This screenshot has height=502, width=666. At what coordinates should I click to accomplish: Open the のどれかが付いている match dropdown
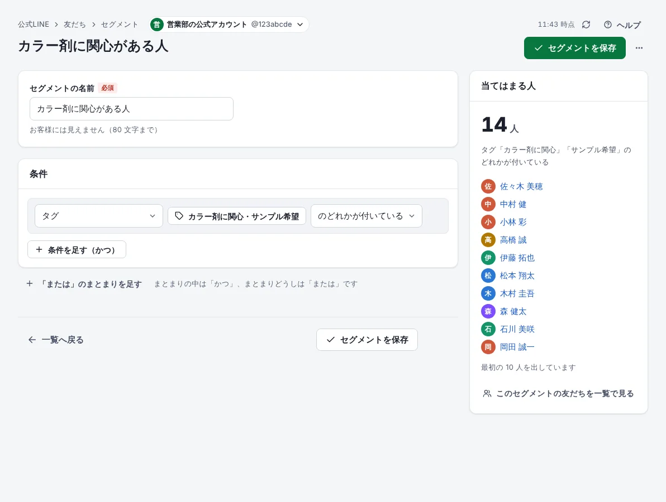(367, 216)
